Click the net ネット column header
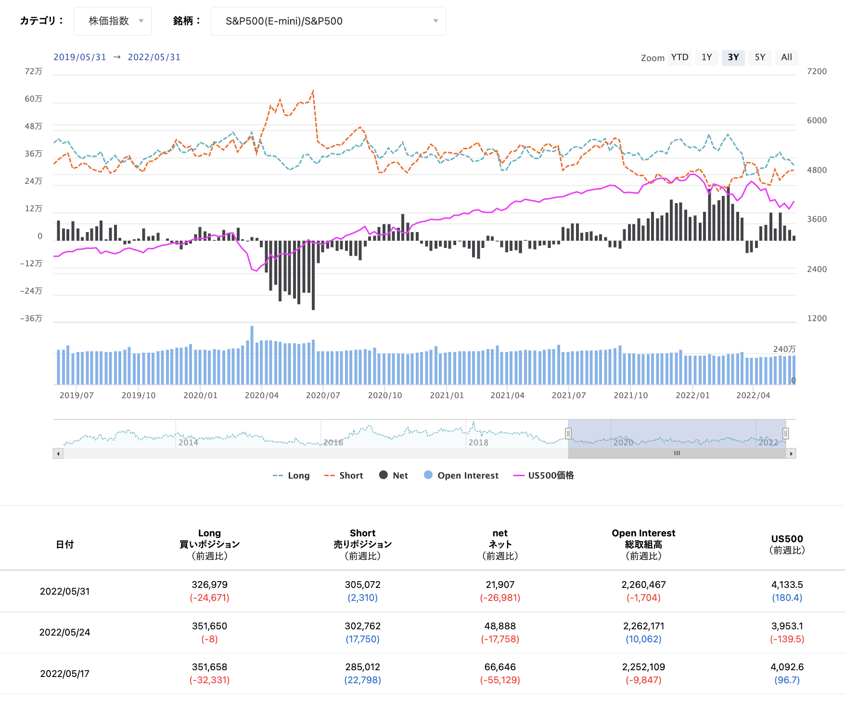Screen dimensions: 845x702 click(x=500, y=545)
